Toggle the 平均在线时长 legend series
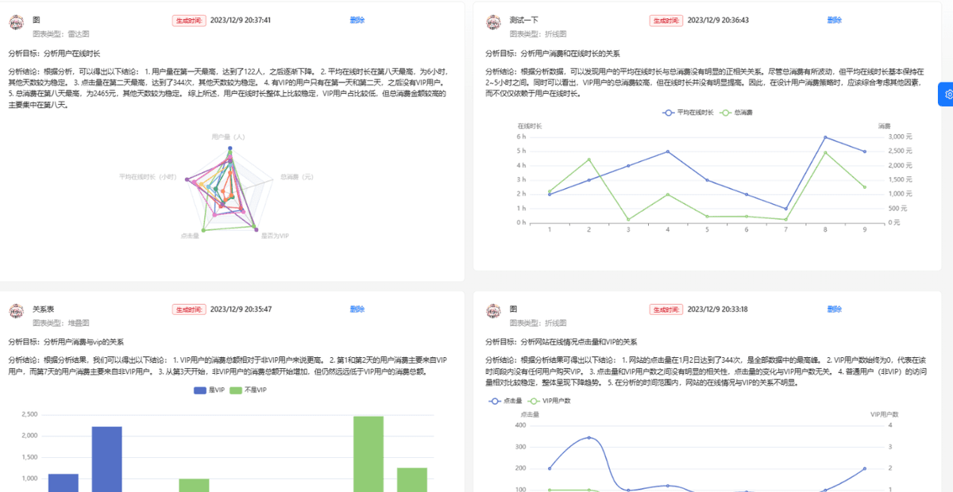 coord(689,113)
